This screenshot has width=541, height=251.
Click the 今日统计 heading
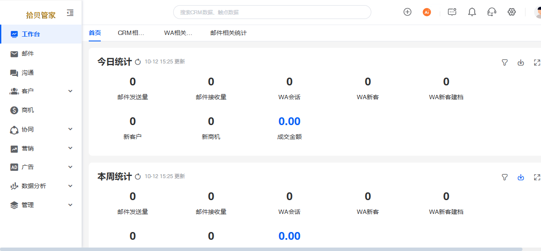pos(115,62)
